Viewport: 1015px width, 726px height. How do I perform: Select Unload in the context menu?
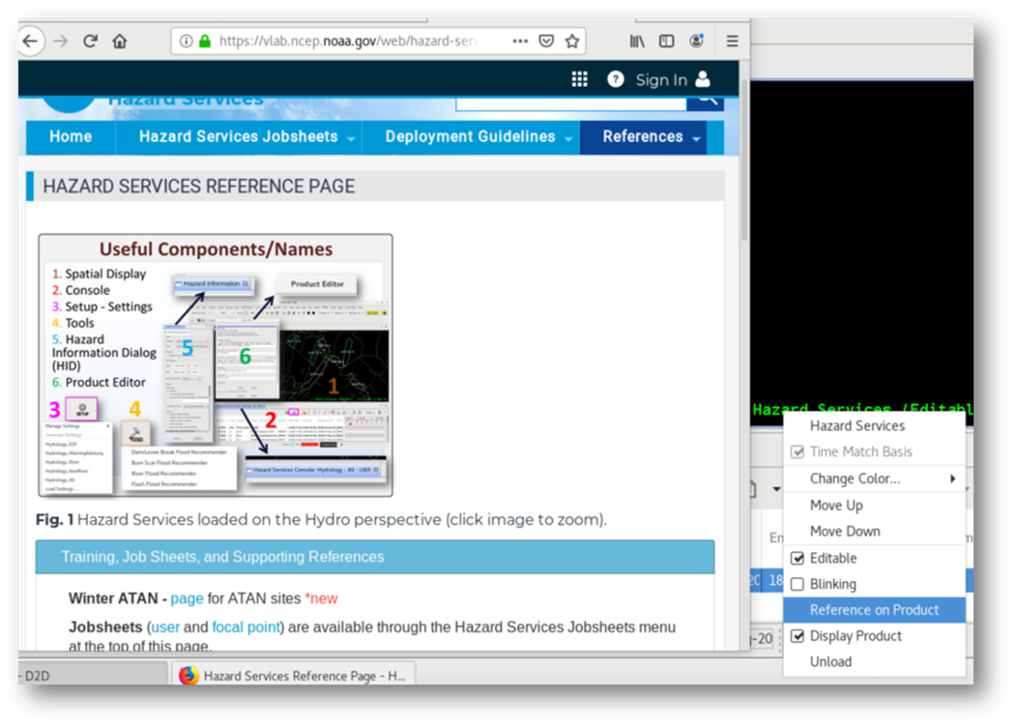(x=874, y=662)
